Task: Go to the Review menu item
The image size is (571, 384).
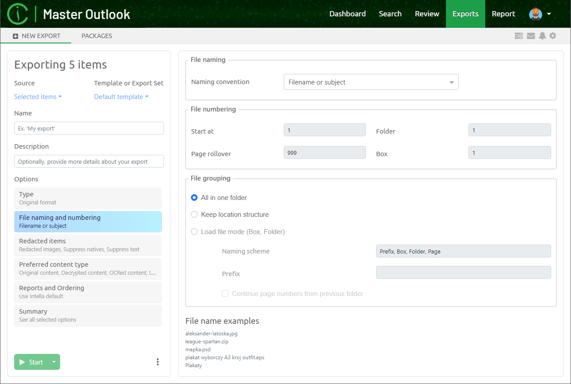Action: [x=427, y=14]
